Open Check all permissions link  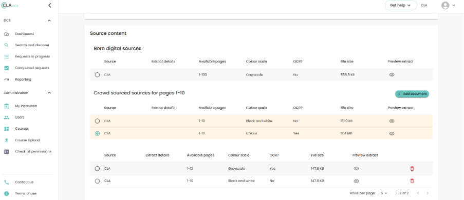[x=33, y=152]
